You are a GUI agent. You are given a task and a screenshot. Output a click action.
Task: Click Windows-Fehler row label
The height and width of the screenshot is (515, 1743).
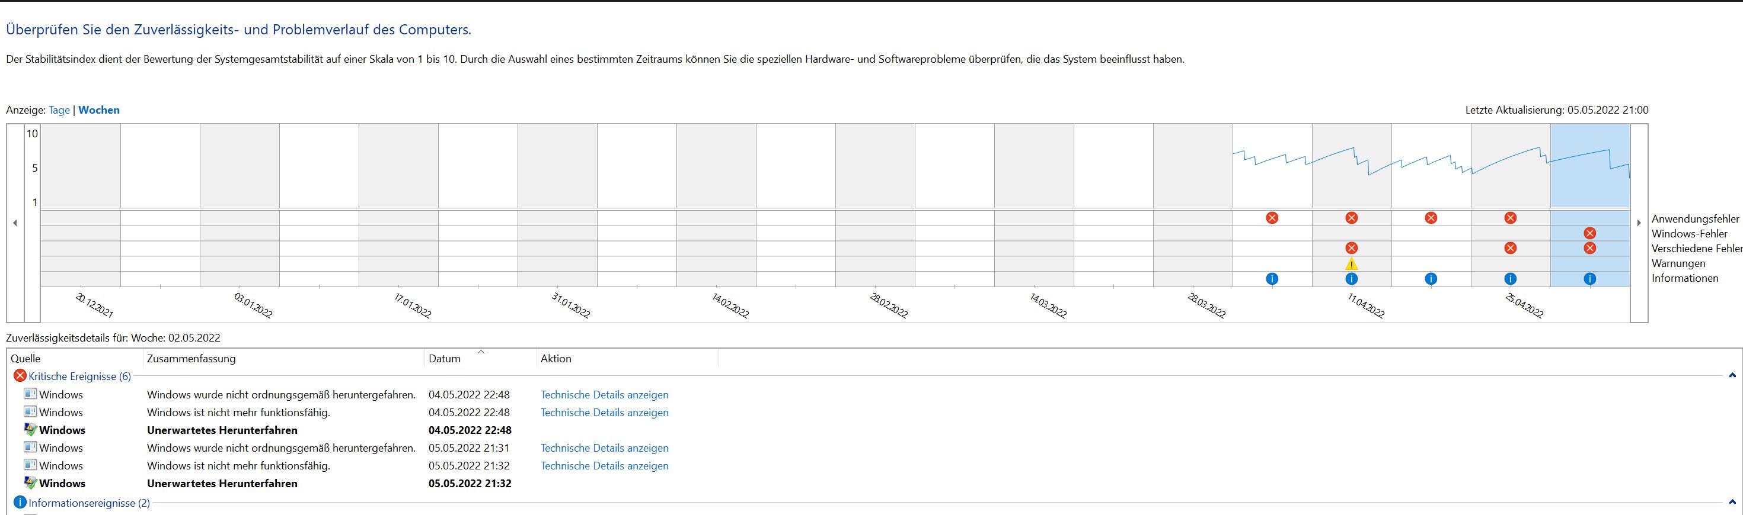coord(1690,234)
